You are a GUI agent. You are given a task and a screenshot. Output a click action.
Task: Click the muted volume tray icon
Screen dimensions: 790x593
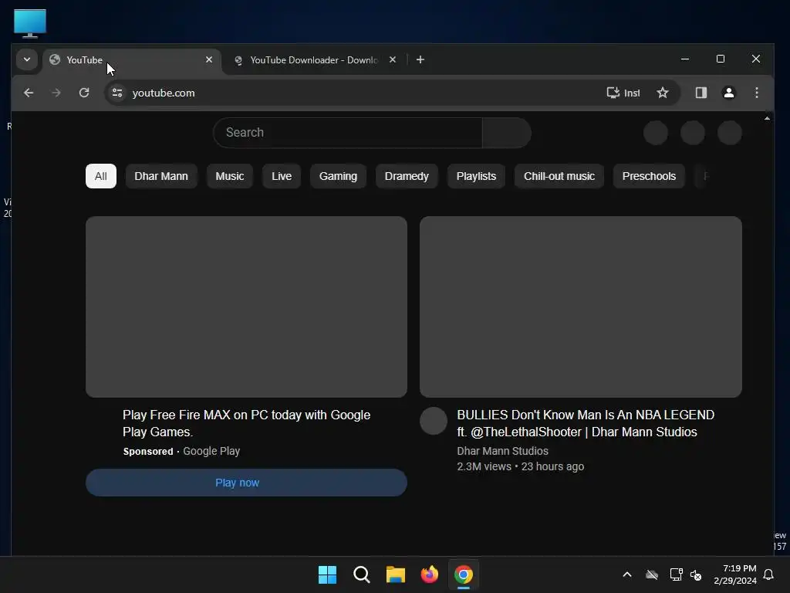pyautogui.click(x=697, y=574)
